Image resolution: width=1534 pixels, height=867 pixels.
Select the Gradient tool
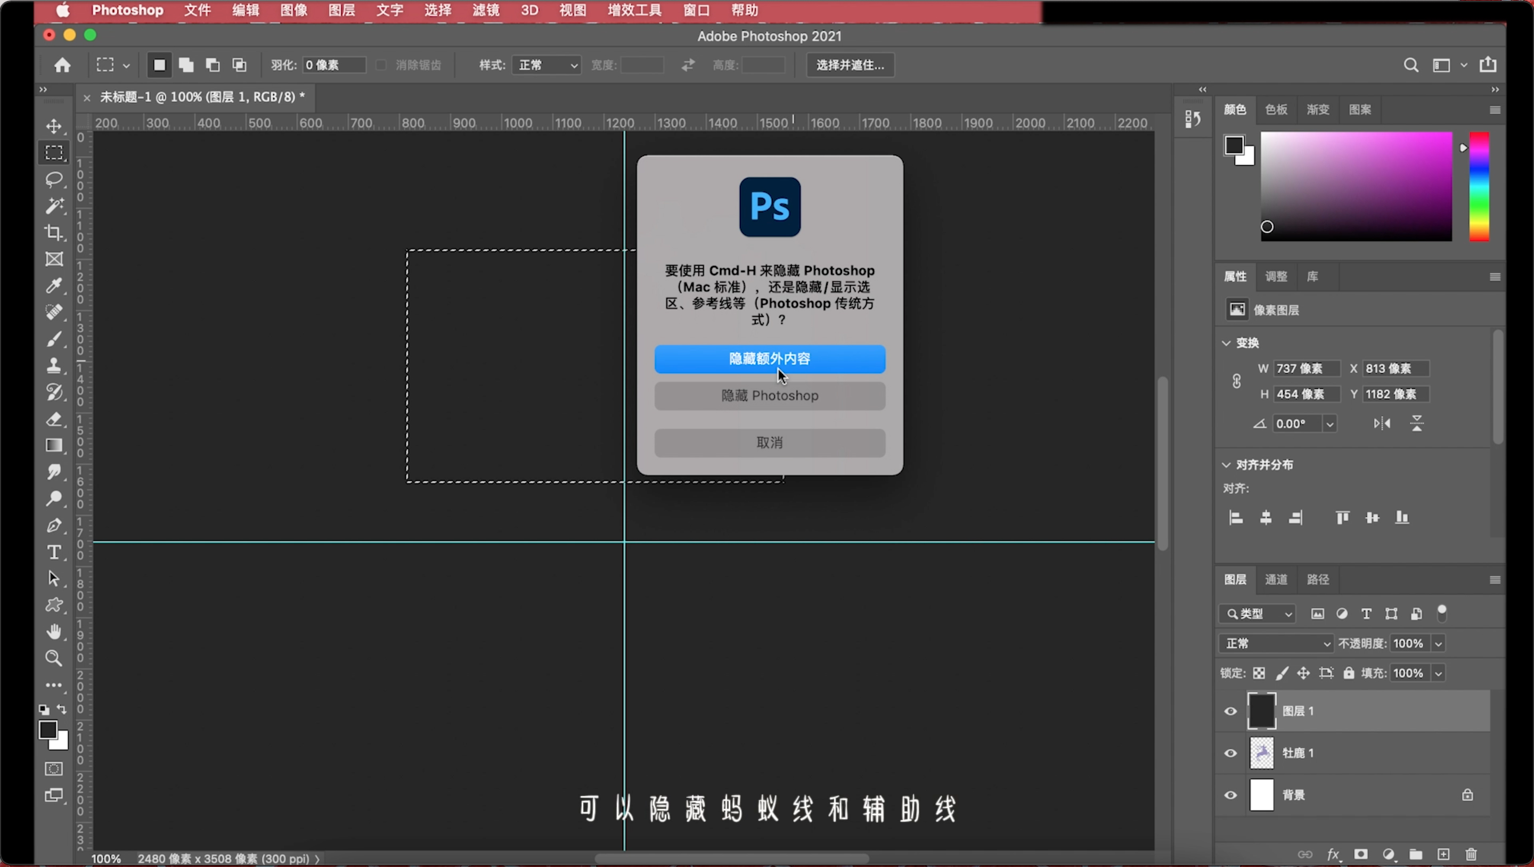(x=54, y=445)
